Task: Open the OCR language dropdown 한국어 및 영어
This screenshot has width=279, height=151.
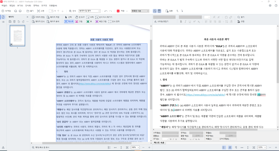Action: click(x=89, y=11)
